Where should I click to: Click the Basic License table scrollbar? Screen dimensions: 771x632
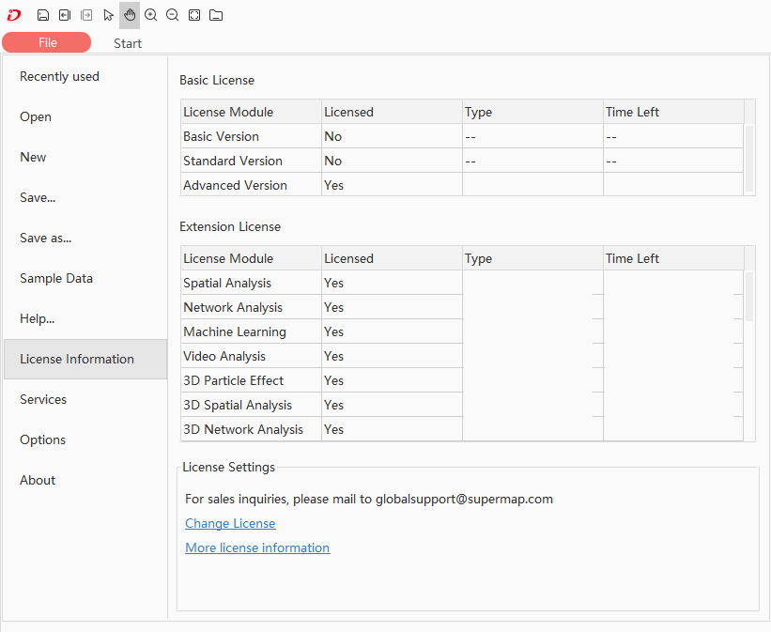[749, 158]
